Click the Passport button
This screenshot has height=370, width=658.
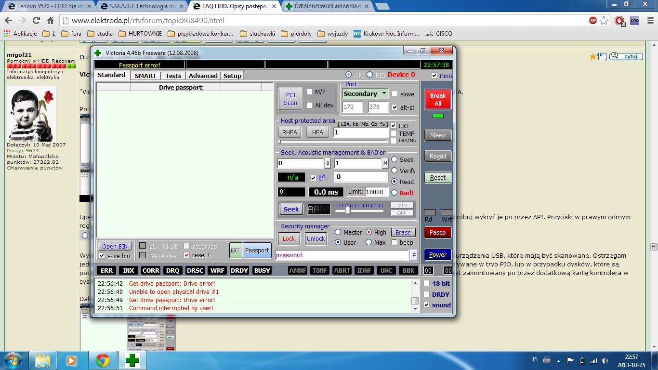257,250
